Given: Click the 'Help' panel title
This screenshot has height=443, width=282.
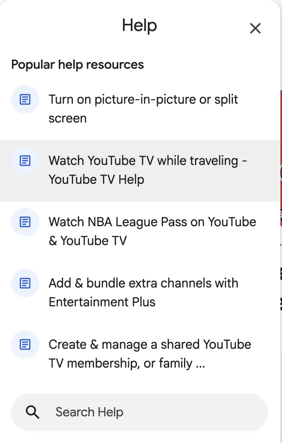Looking at the screenshot, I should pos(139,26).
